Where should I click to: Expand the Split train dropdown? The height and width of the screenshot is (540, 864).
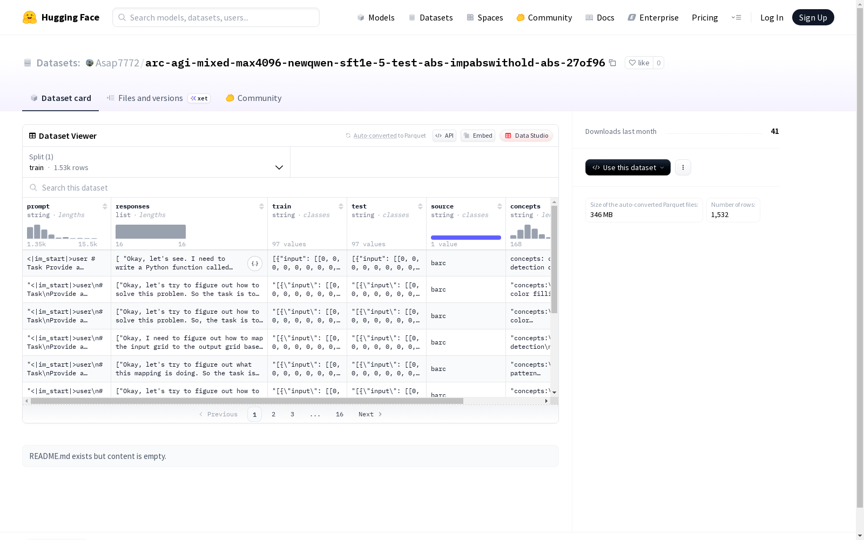pyautogui.click(x=156, y=162)
